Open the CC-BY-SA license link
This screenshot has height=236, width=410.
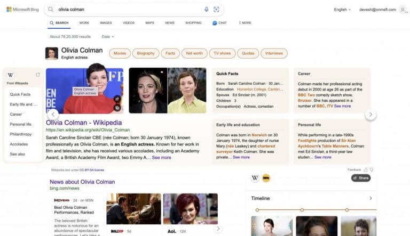[91, 170]
